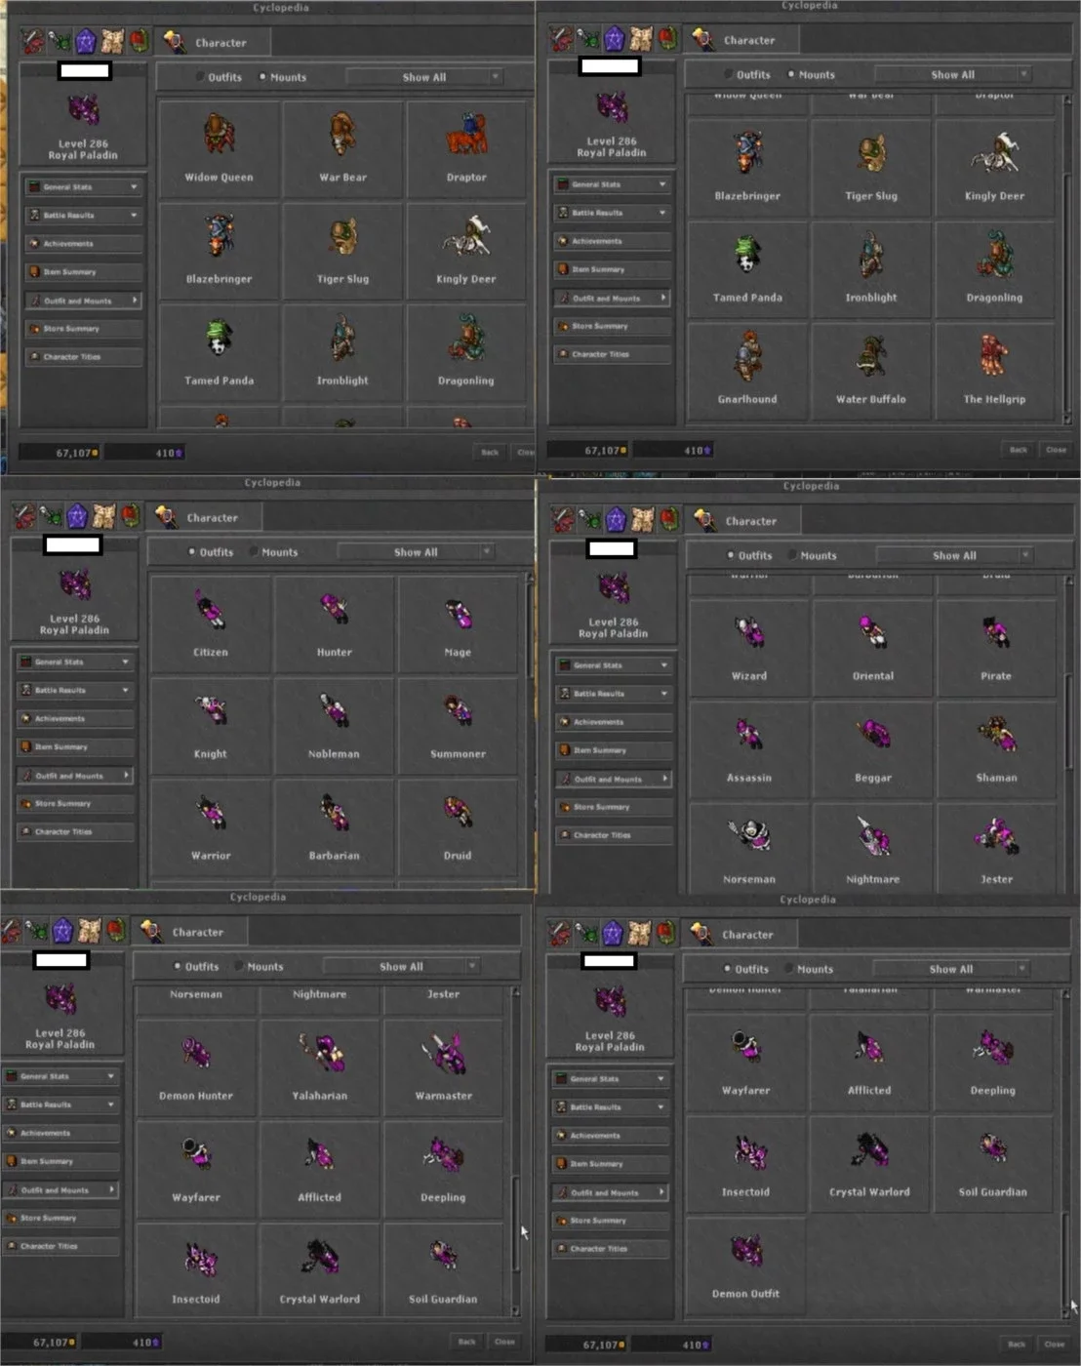Select the Wizard outfit
Screen dimensions: 1081x1366
pos(749,648)
